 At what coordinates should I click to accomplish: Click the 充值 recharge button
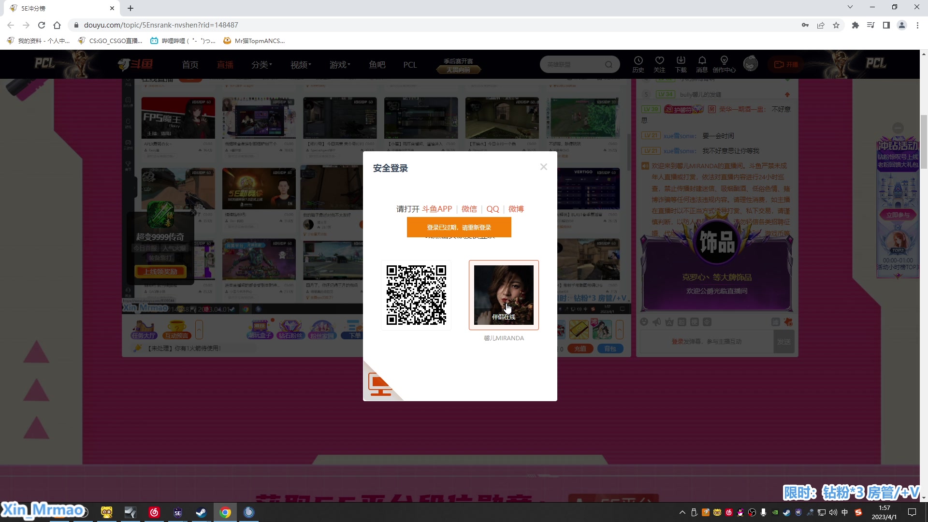coord(580,348)
